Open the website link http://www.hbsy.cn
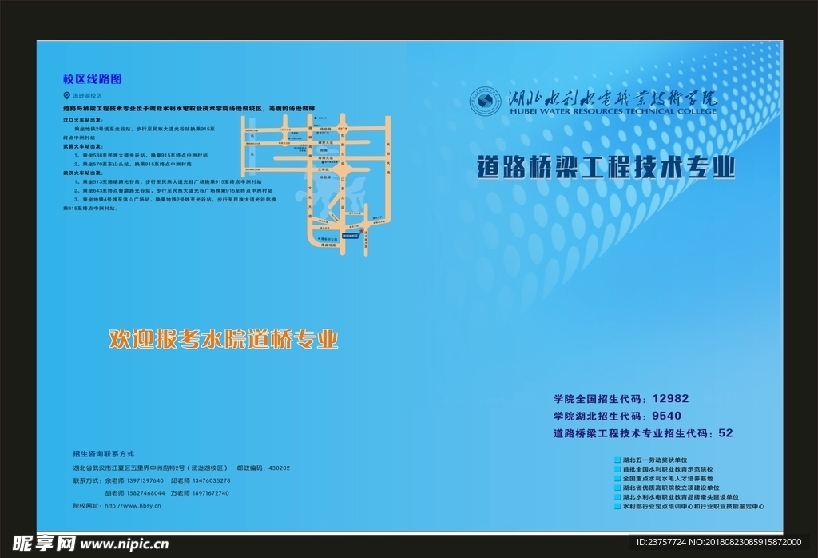This screenshot has height=558, width=818. (133, 506)
